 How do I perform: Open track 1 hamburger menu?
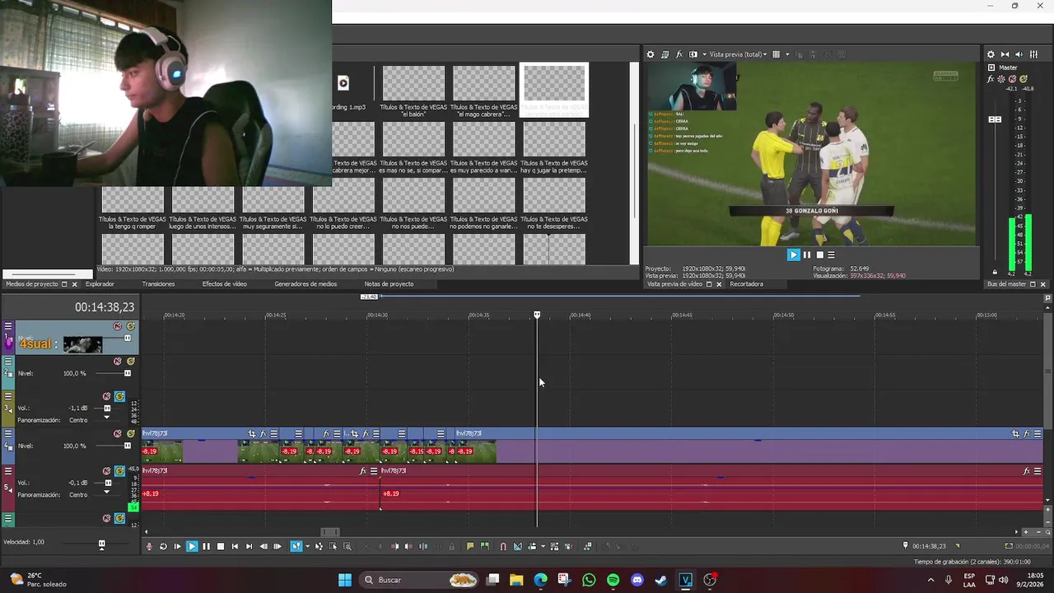coord(8,326)
